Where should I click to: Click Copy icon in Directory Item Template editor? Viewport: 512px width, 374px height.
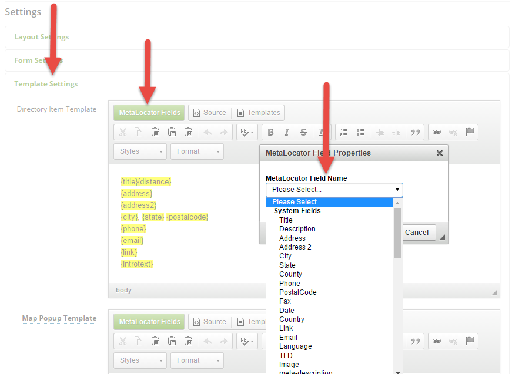[139, 132]
